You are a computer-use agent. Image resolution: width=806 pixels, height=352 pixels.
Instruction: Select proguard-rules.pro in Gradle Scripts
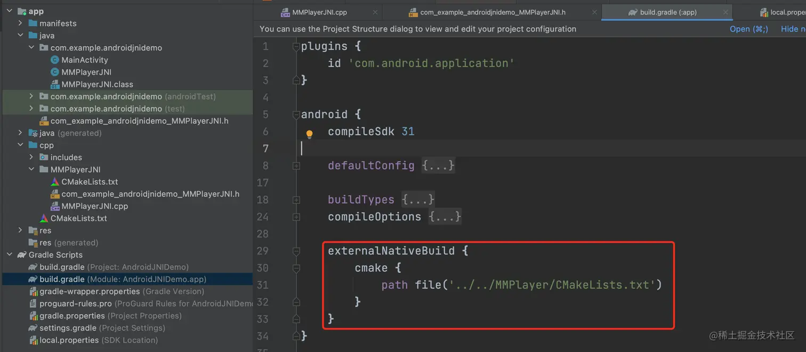tap(128, 304)
